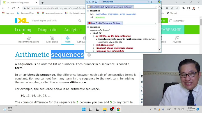202x113 pixels.
Task: Open antonym link 'severance'
Action: [x=100, y=17]
